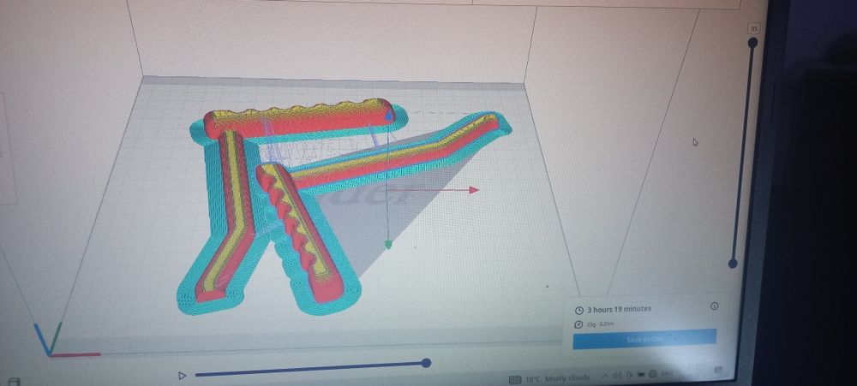Viewport: 857px width, 386px height.
Task: Click the red X-axis move arrow handle
Action: [473, 189]
